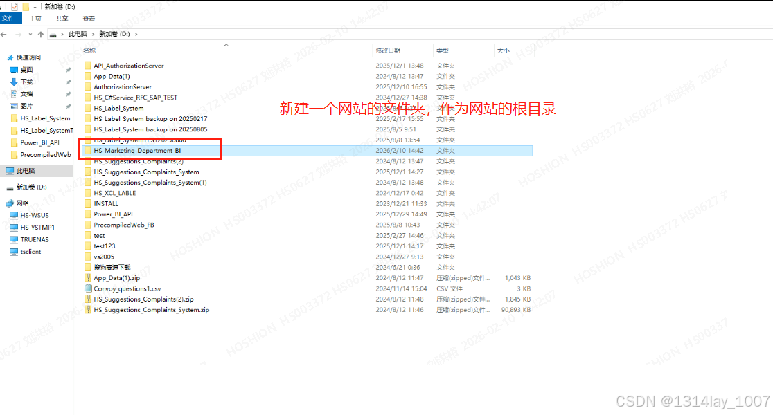The image size is (773, 415).
Task: Click the 90,893 KB size cell
Action: [x=515, y=310]
